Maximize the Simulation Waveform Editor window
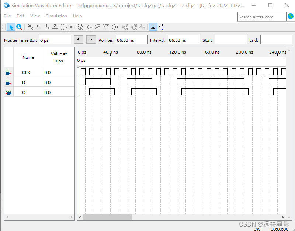This screenshot has height=231, width=295. [270, 5]
